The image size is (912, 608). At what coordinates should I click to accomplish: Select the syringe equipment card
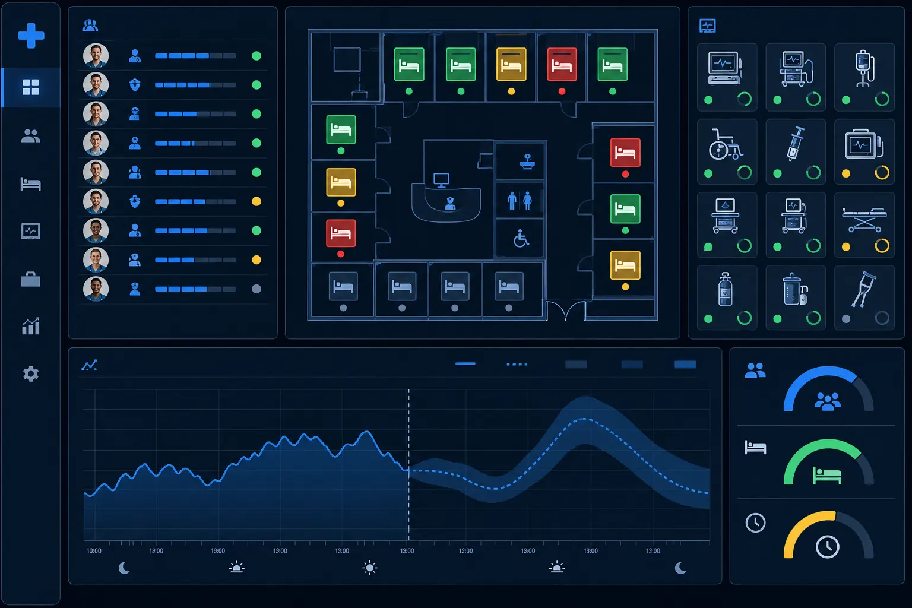[796, 151]
